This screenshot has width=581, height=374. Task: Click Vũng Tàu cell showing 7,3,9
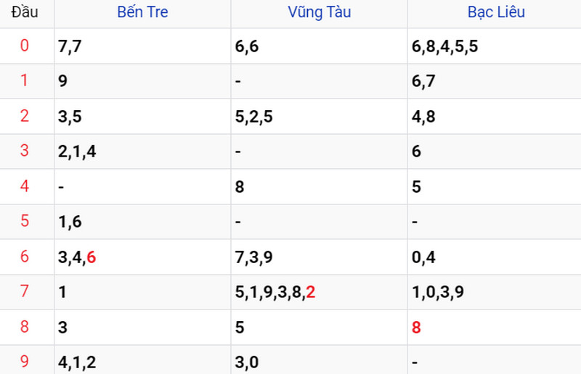[320, 257]
